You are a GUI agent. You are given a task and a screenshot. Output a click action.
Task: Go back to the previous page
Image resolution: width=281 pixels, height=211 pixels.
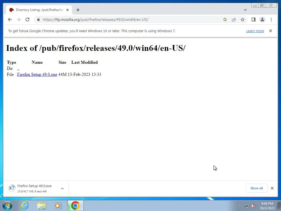(10, 20)
